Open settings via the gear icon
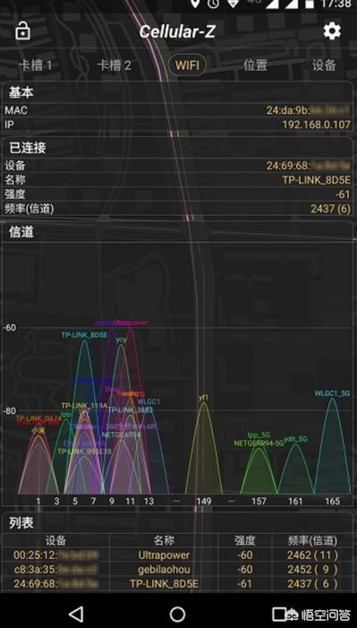357x628 pixels. (332, 30)
